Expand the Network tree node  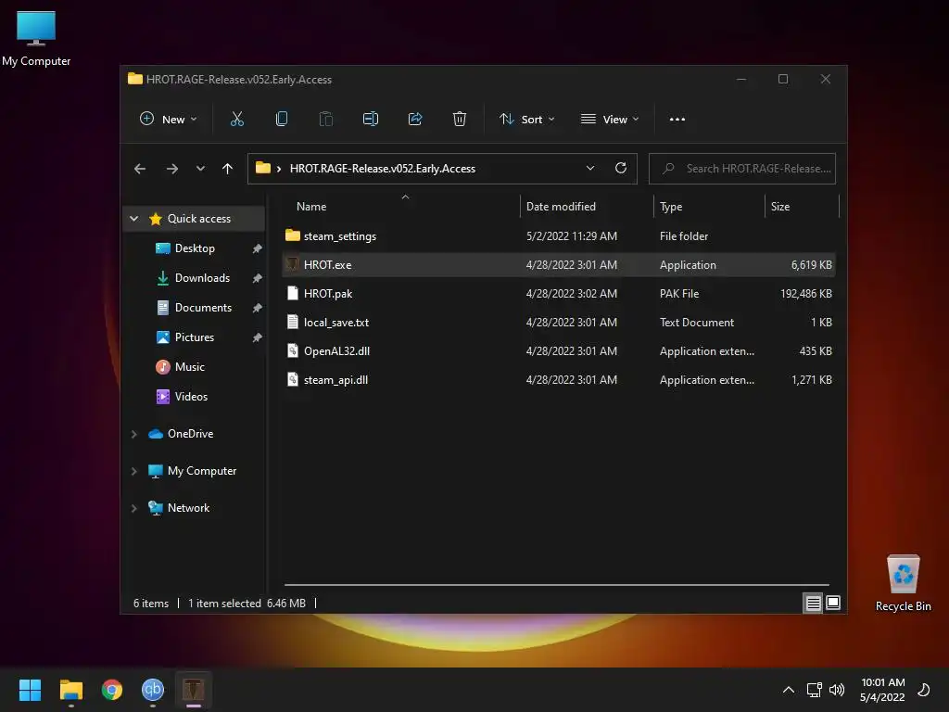click(133, 508)
